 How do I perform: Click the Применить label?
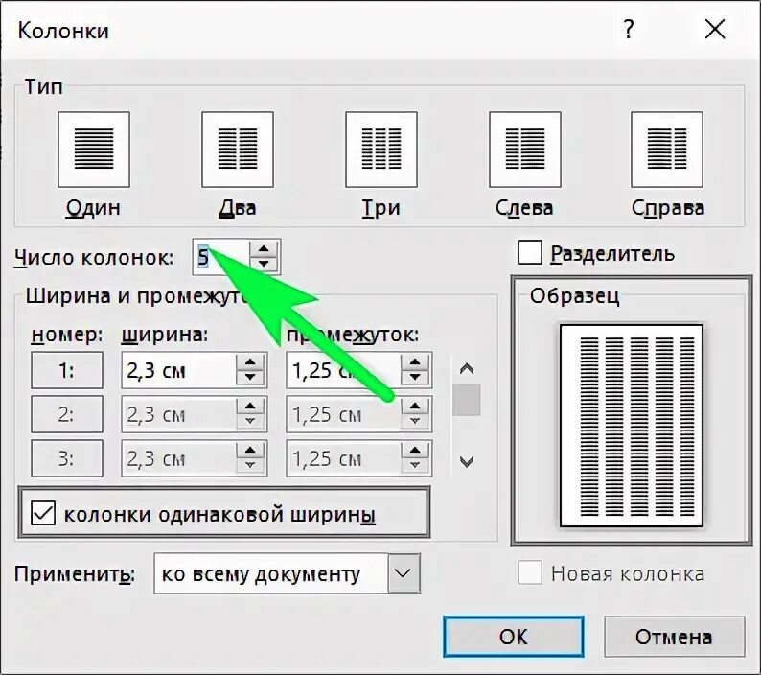click(75, 574)
